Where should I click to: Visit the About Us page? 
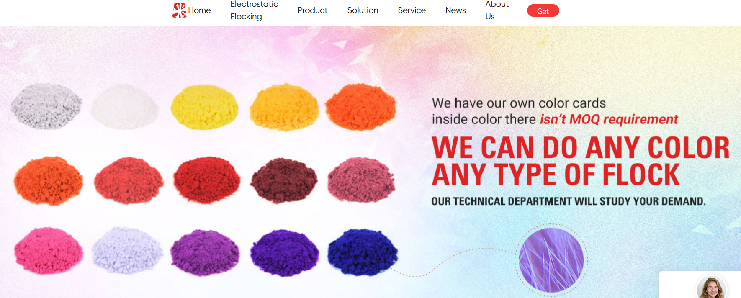[x=497, y=10]
